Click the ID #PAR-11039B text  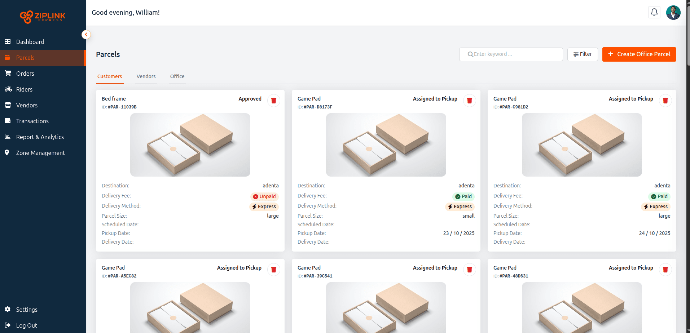point(119,107)
